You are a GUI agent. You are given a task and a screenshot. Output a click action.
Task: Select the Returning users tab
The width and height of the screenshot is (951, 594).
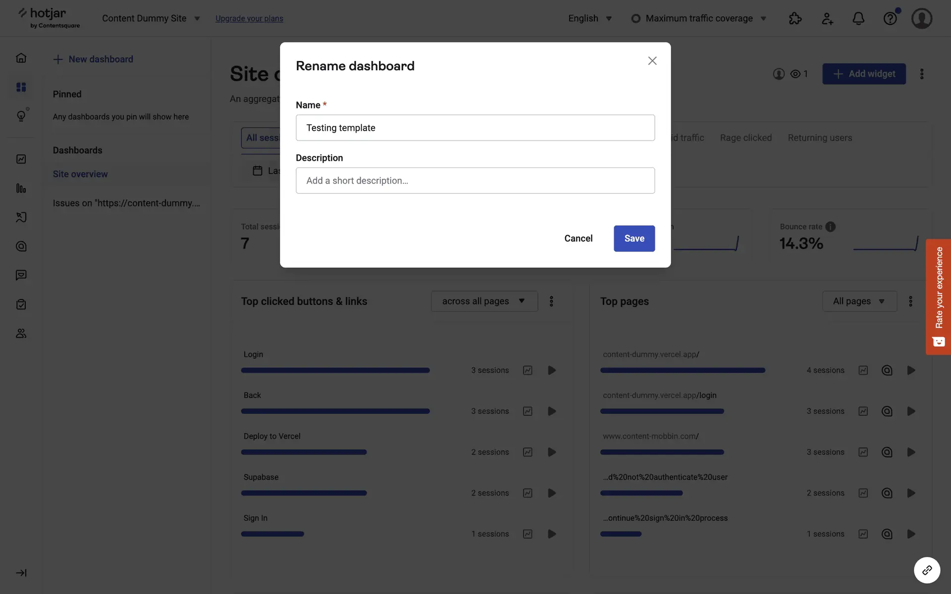click(820, 138)
